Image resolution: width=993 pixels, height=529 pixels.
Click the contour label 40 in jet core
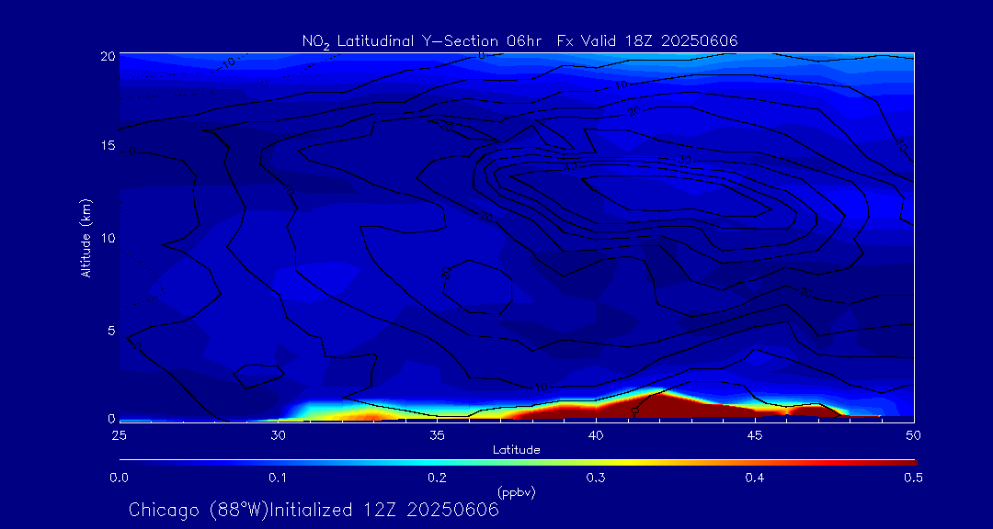click(x=572, y=167)
